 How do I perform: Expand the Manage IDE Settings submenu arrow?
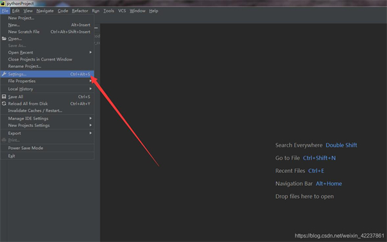[90, 118]
